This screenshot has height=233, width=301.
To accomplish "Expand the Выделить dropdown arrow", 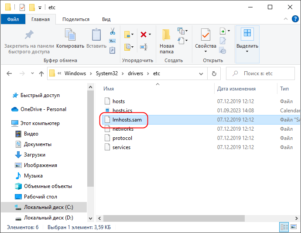I will [247, 52].
